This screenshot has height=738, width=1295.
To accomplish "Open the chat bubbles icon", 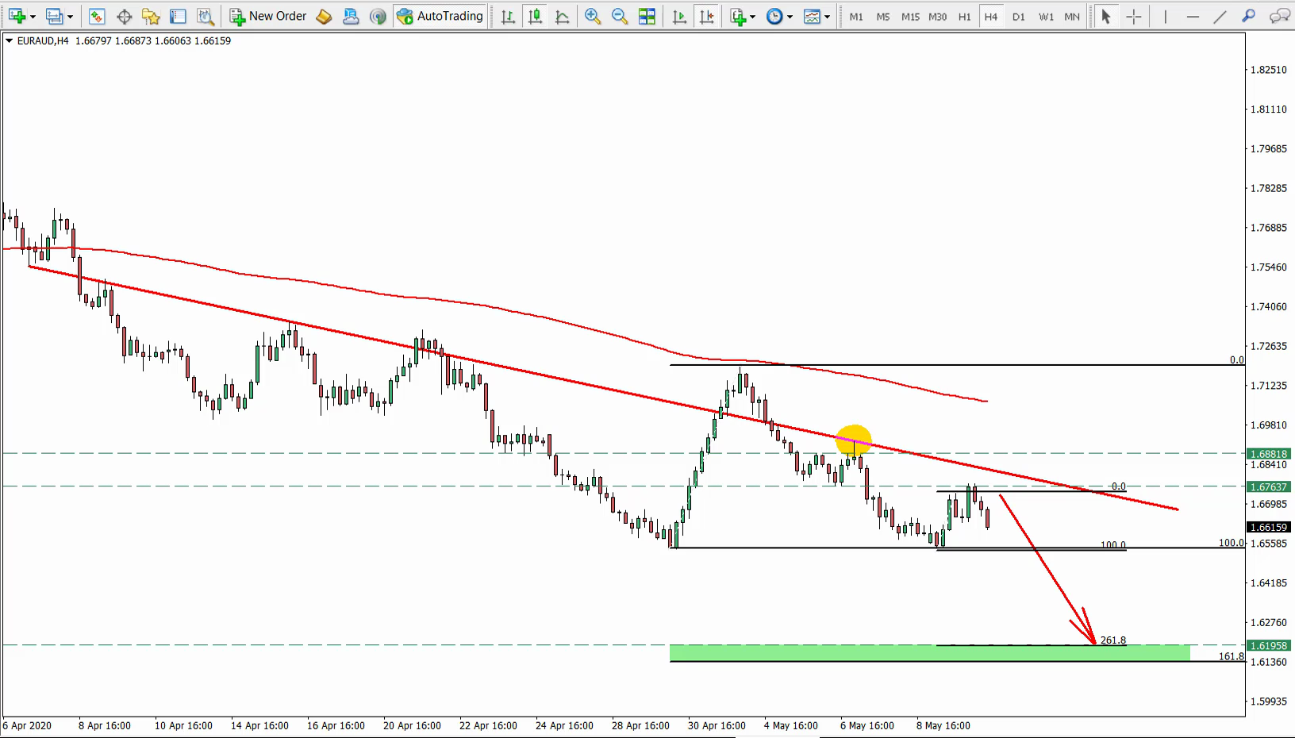I will (x=1279, y=16).
